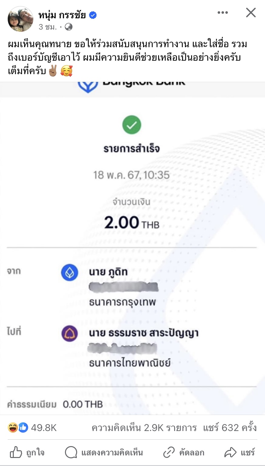Open ความคิดเห็น 2.9K รายการ comments list
Viewport: 265px width, 466px height.
144,428
